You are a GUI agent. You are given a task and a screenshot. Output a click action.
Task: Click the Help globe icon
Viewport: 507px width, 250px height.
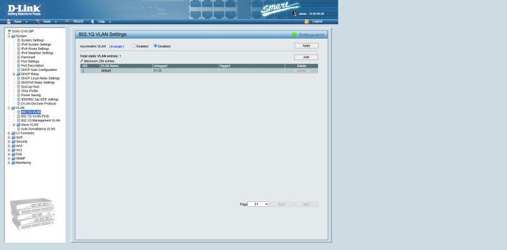click(x=93, y=22)
